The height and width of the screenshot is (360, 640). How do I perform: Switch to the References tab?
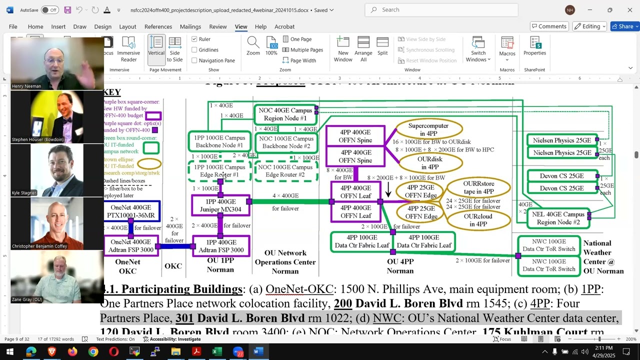pos(158,26)
